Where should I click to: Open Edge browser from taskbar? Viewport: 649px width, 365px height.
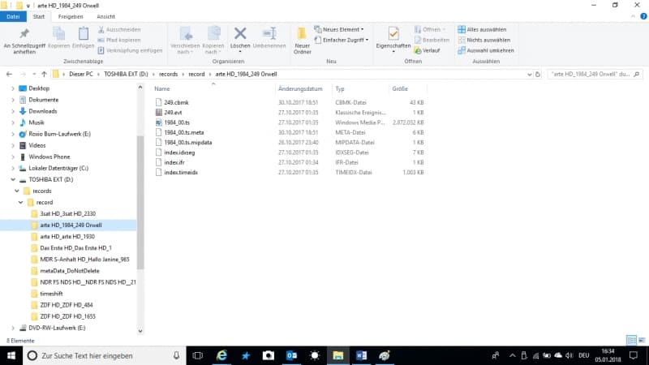[x=221, y=355]
